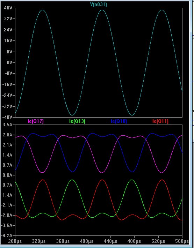Click the 280µs time axis label

coord(15,241)
